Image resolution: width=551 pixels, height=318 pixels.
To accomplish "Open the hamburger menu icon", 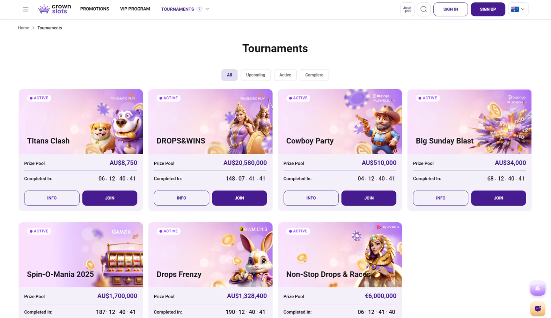I will tap(25, 9).
